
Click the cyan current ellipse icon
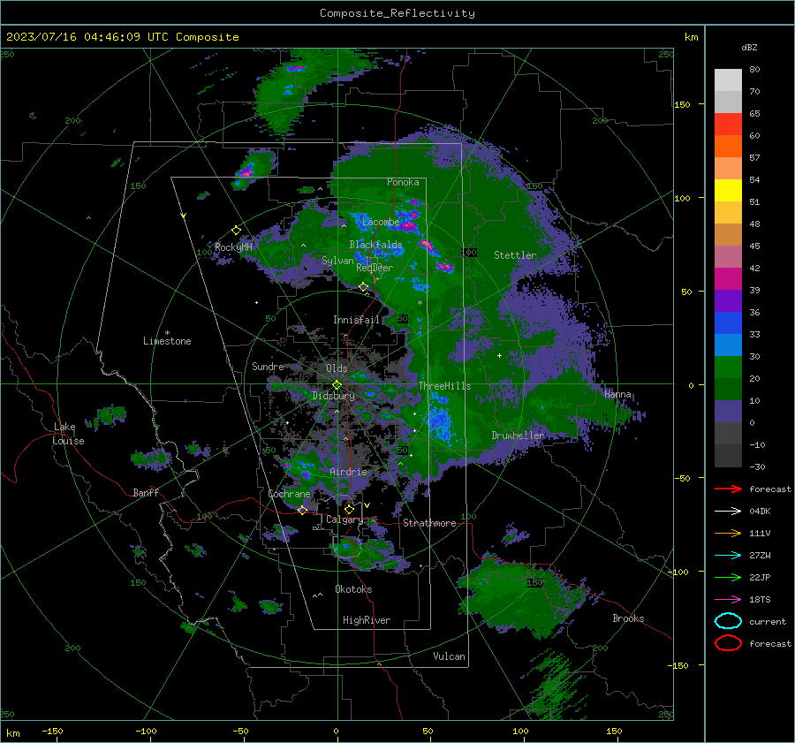pos(728,621)
